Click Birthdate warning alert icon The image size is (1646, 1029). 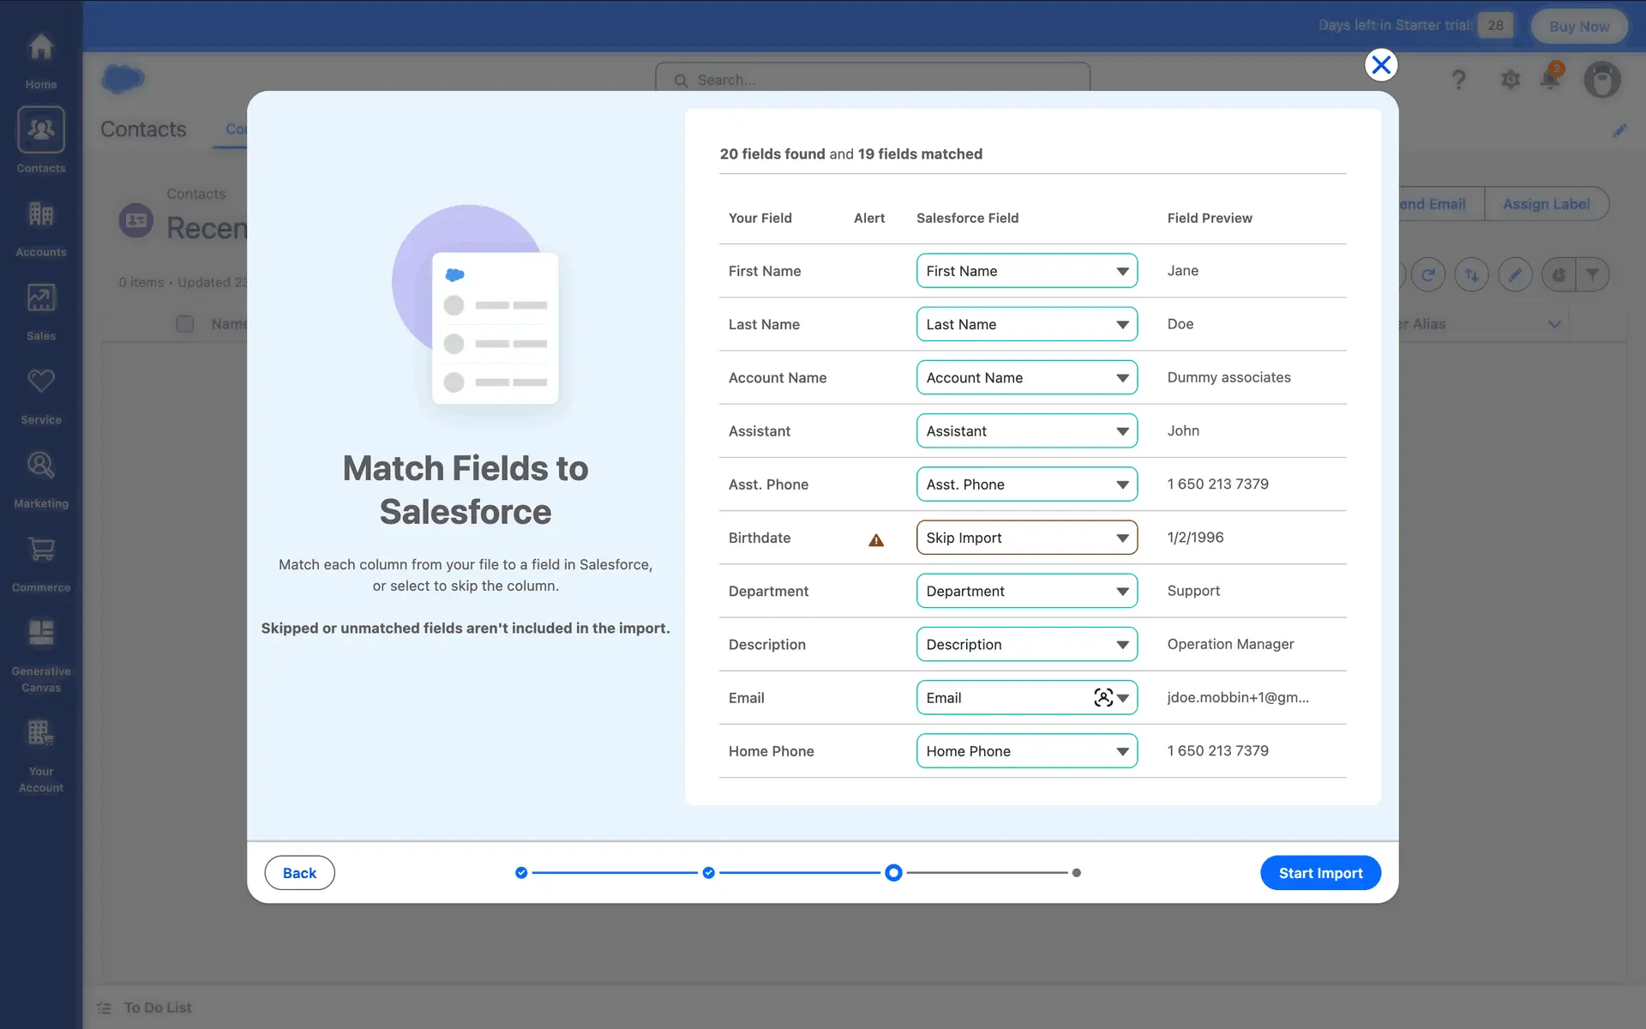click(x=875, y=539)
